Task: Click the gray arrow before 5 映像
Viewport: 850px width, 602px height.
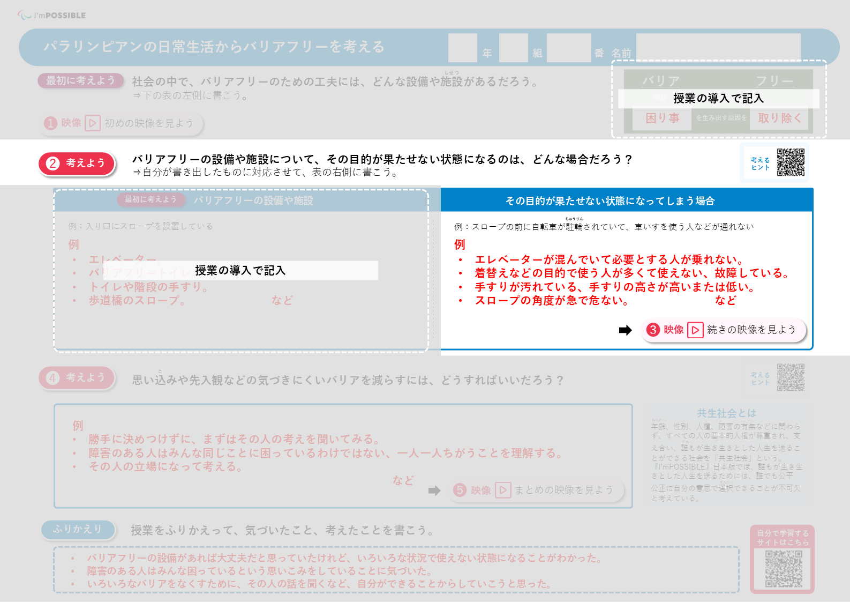Action: (x=434, y=490)
